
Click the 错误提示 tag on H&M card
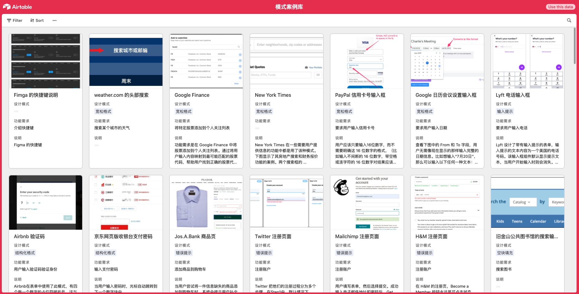coord(425,253)
